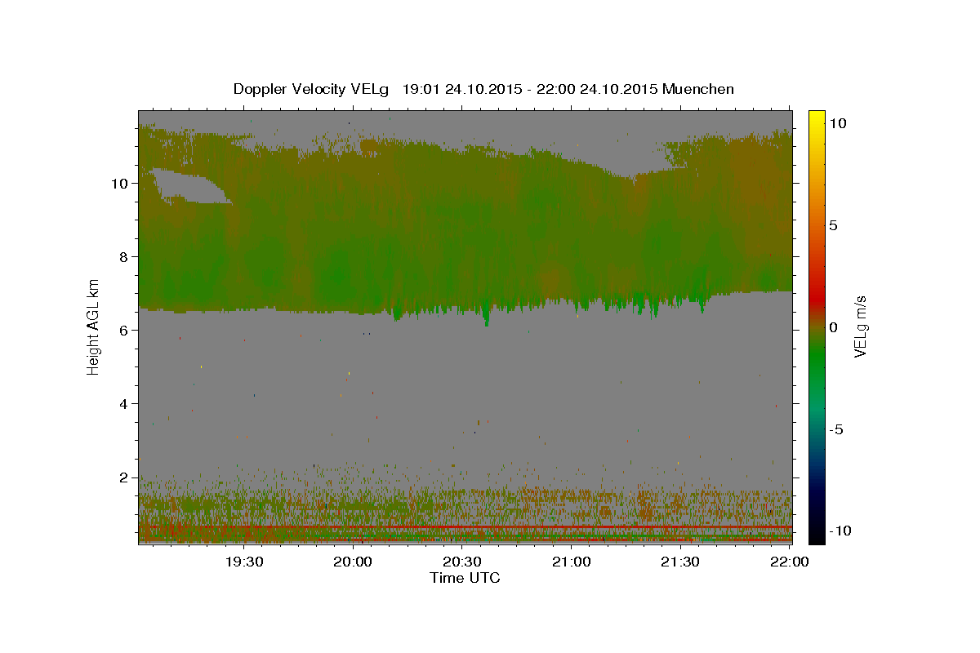Click the Time UTC axis label
The width and height of the screenshot is (980, 653).
465,578
